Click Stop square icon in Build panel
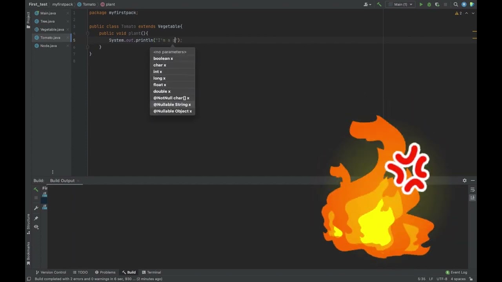 [x=36, y=198]
